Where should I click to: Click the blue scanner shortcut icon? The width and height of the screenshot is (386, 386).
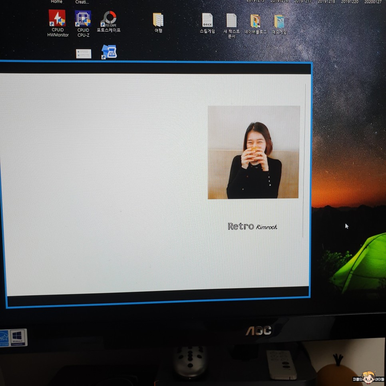pos(109,52)
